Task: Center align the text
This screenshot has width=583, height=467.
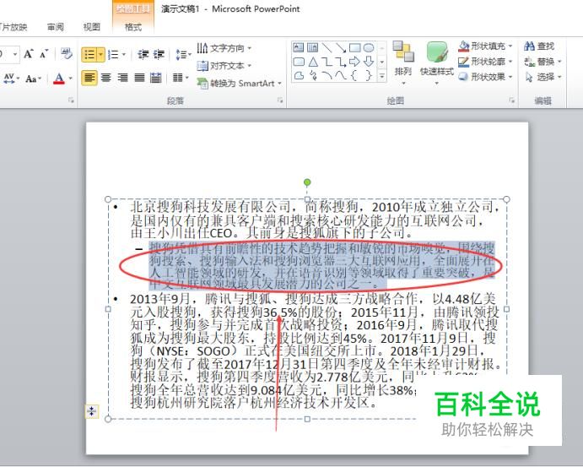Action: coord(106,78)
